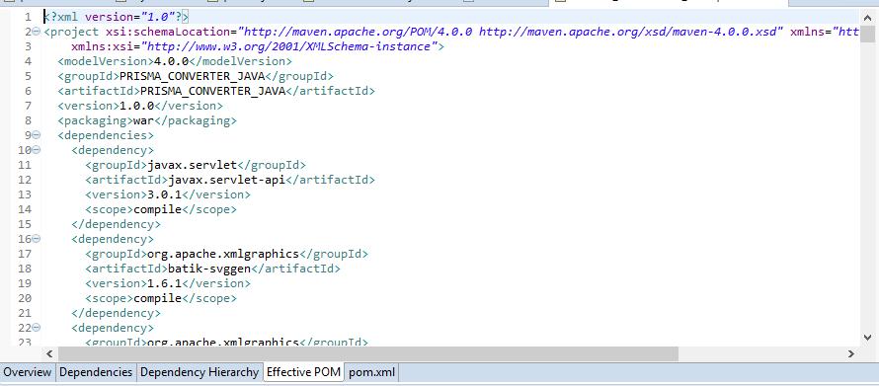The image size is (879, 386).
Task: Click the horizontal scrollbar left arrow
Action: (48, 353)
